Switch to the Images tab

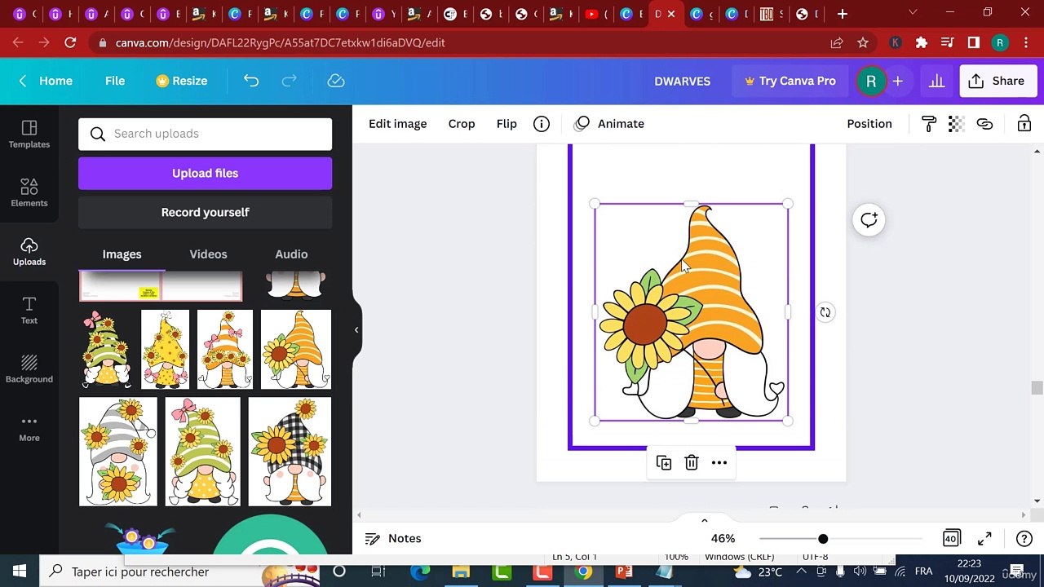point(122,254)
